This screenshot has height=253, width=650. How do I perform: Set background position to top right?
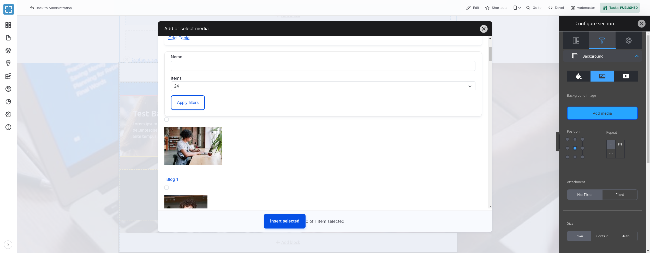point(582,139)
